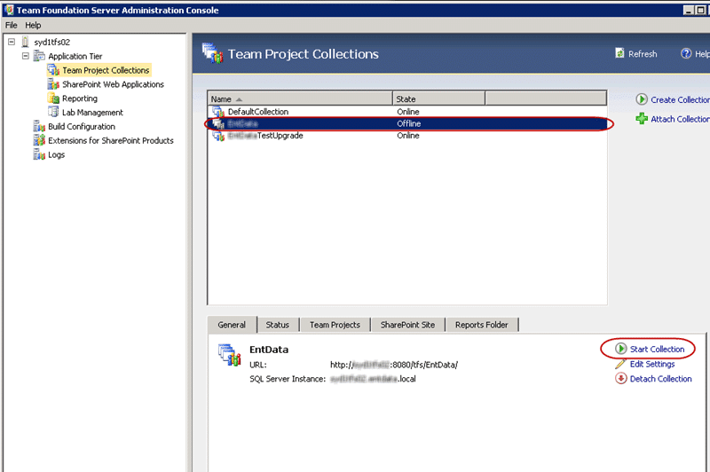The height and width of the screenshot is (472, 710).
Task: Click the Application Tier icon
Action: click(39, 56)
